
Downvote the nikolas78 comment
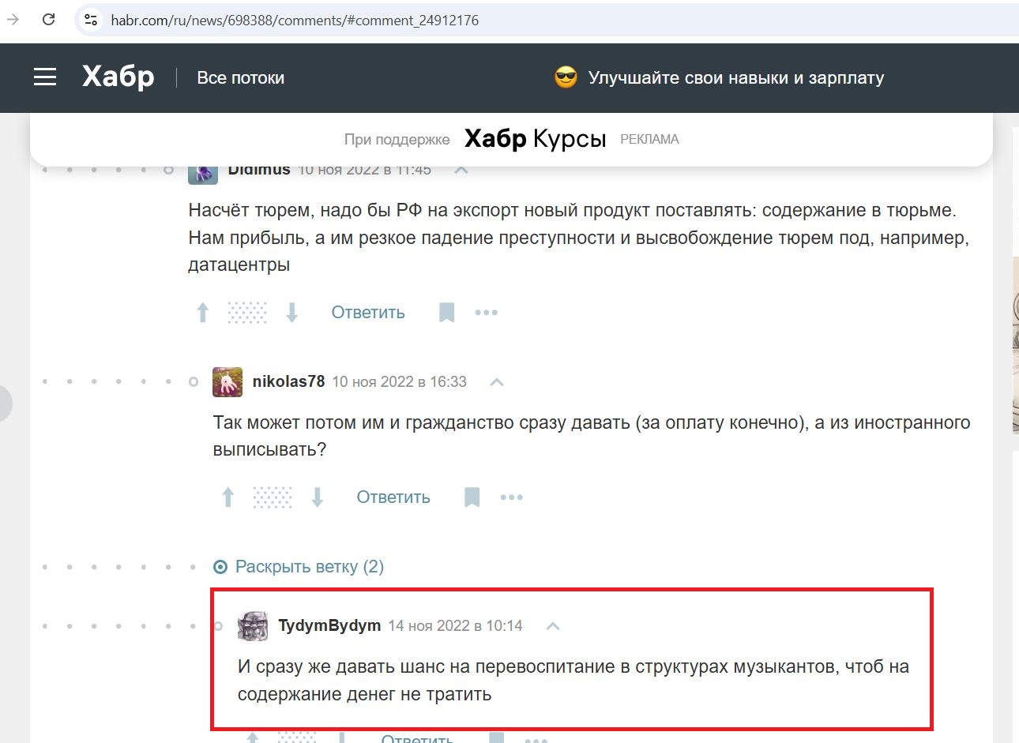coord(318,497)
